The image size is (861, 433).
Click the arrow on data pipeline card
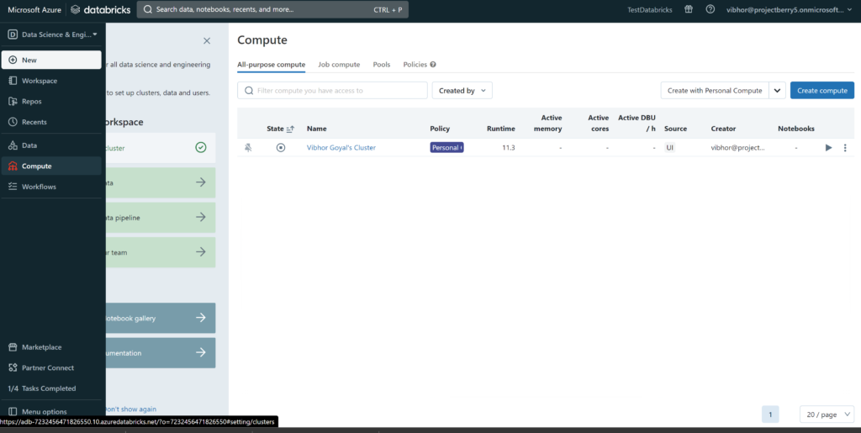pyautogui.click(x=201, y=217)
